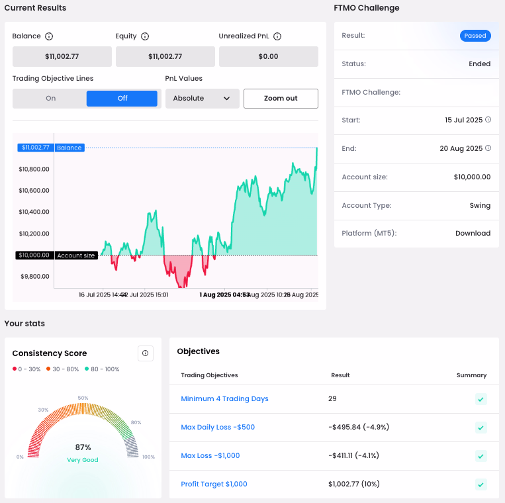Click the Trading Objectives column header
This screenshot has width=505, height=503.
(x=209, y=375)
